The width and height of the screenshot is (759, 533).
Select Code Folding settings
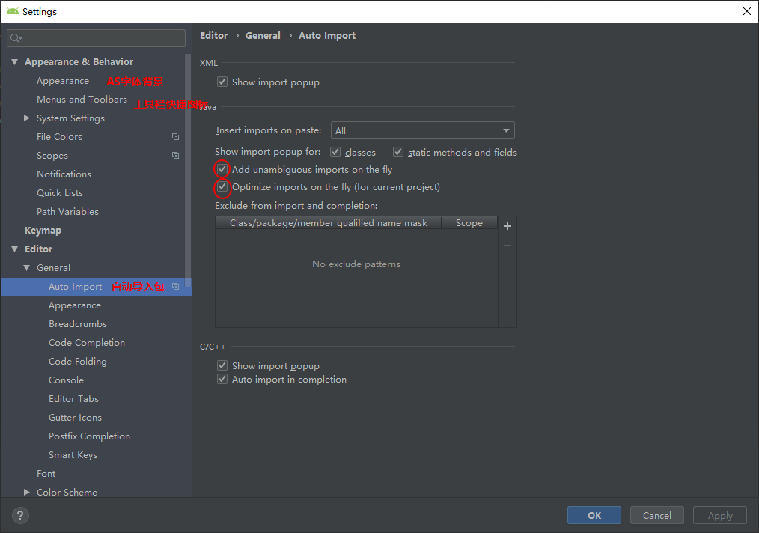click(x=77, y=362)
